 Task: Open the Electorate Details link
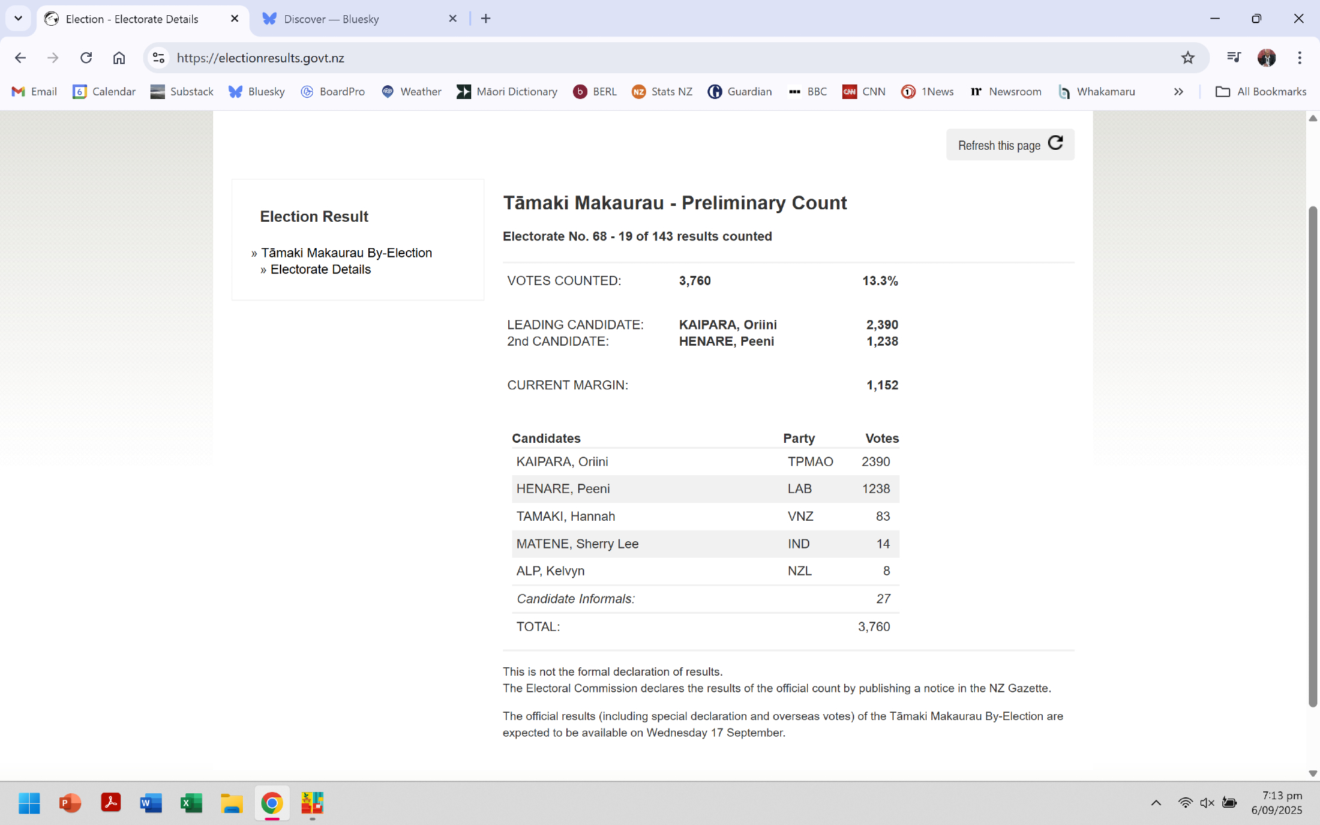[x=320, y=269]
